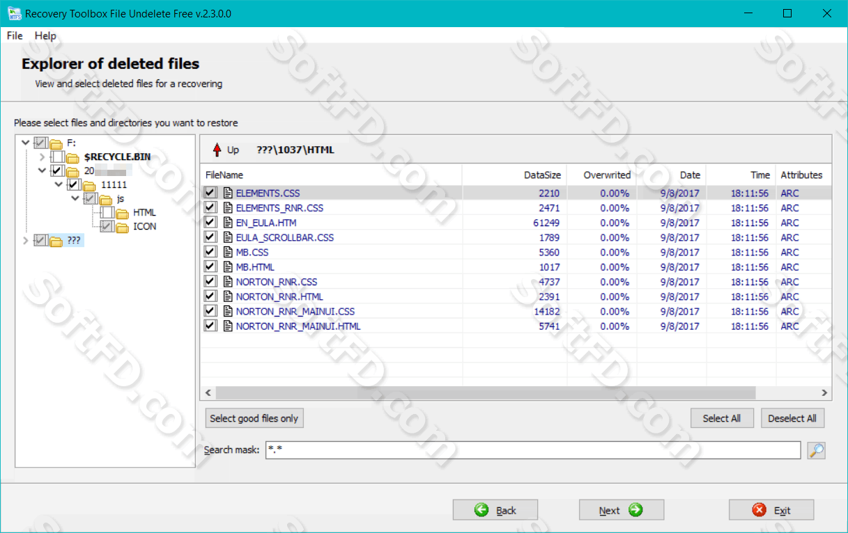848x533 pixels.
Task: Collapse the 11111 folder node
Action: [x=59, y=184]
